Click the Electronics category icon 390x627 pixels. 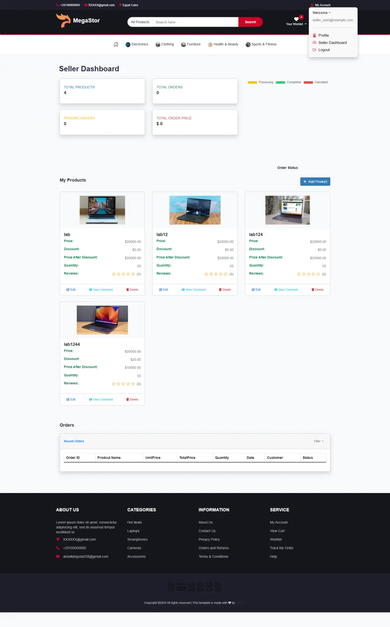pos(128,45)
